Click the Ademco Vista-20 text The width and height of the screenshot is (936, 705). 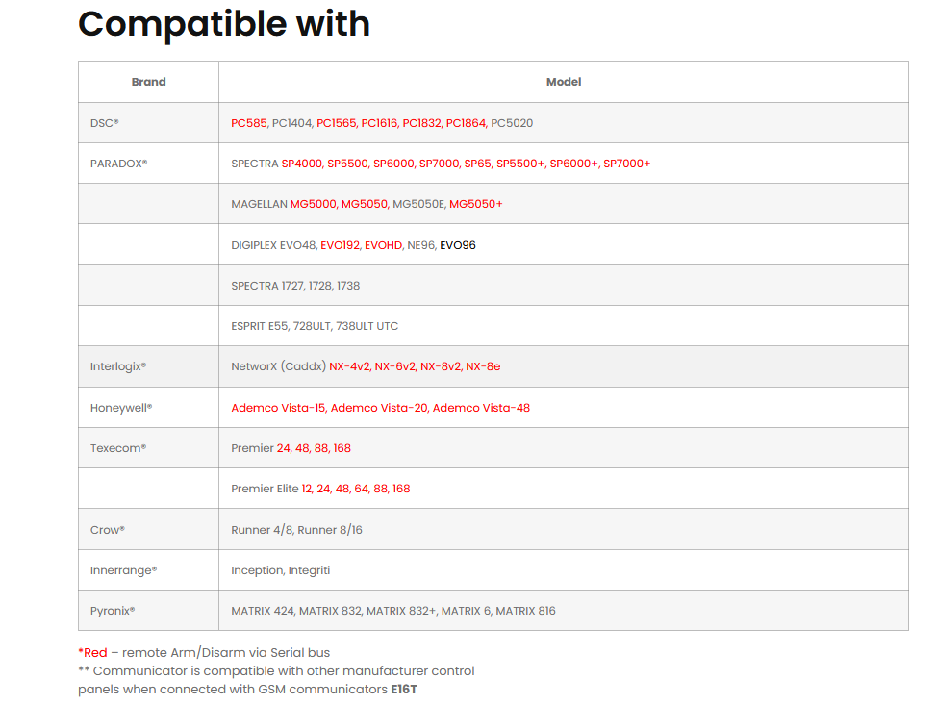click(378, 408)
